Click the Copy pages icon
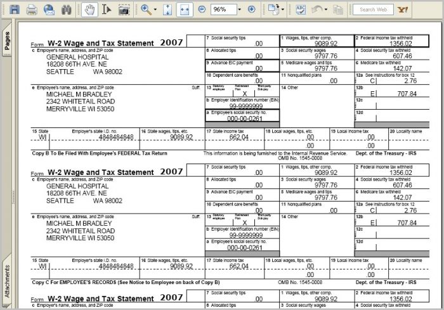The image size is (444, 310). 338,10
